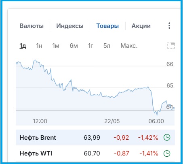The width and height of the screenshot is (183, 164).
Task: Select the 1м chart period
Action: click(x=56, y=46)
